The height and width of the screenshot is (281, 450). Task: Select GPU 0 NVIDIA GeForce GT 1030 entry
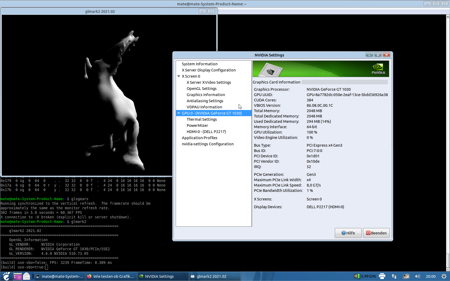tap(214, 113)
